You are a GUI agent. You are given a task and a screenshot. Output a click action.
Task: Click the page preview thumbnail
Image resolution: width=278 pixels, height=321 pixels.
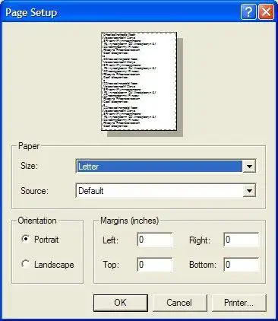point(139,81)
